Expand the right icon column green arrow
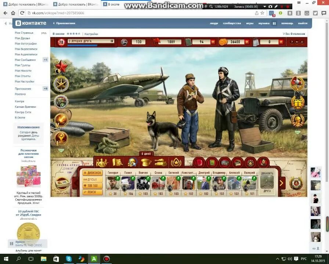 click(x=297, y=132)
